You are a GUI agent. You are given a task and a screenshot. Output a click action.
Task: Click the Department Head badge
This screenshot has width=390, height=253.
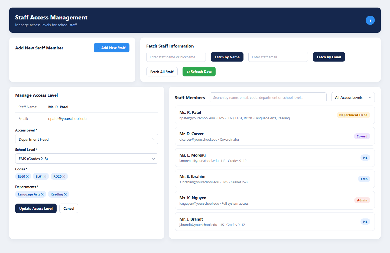353,115
